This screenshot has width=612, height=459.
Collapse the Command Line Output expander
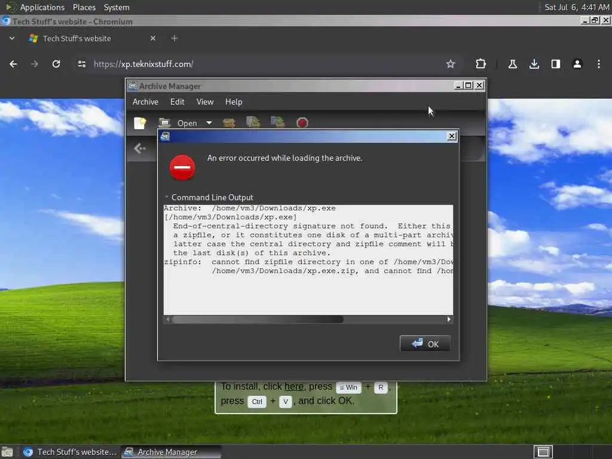coord(167,197)
